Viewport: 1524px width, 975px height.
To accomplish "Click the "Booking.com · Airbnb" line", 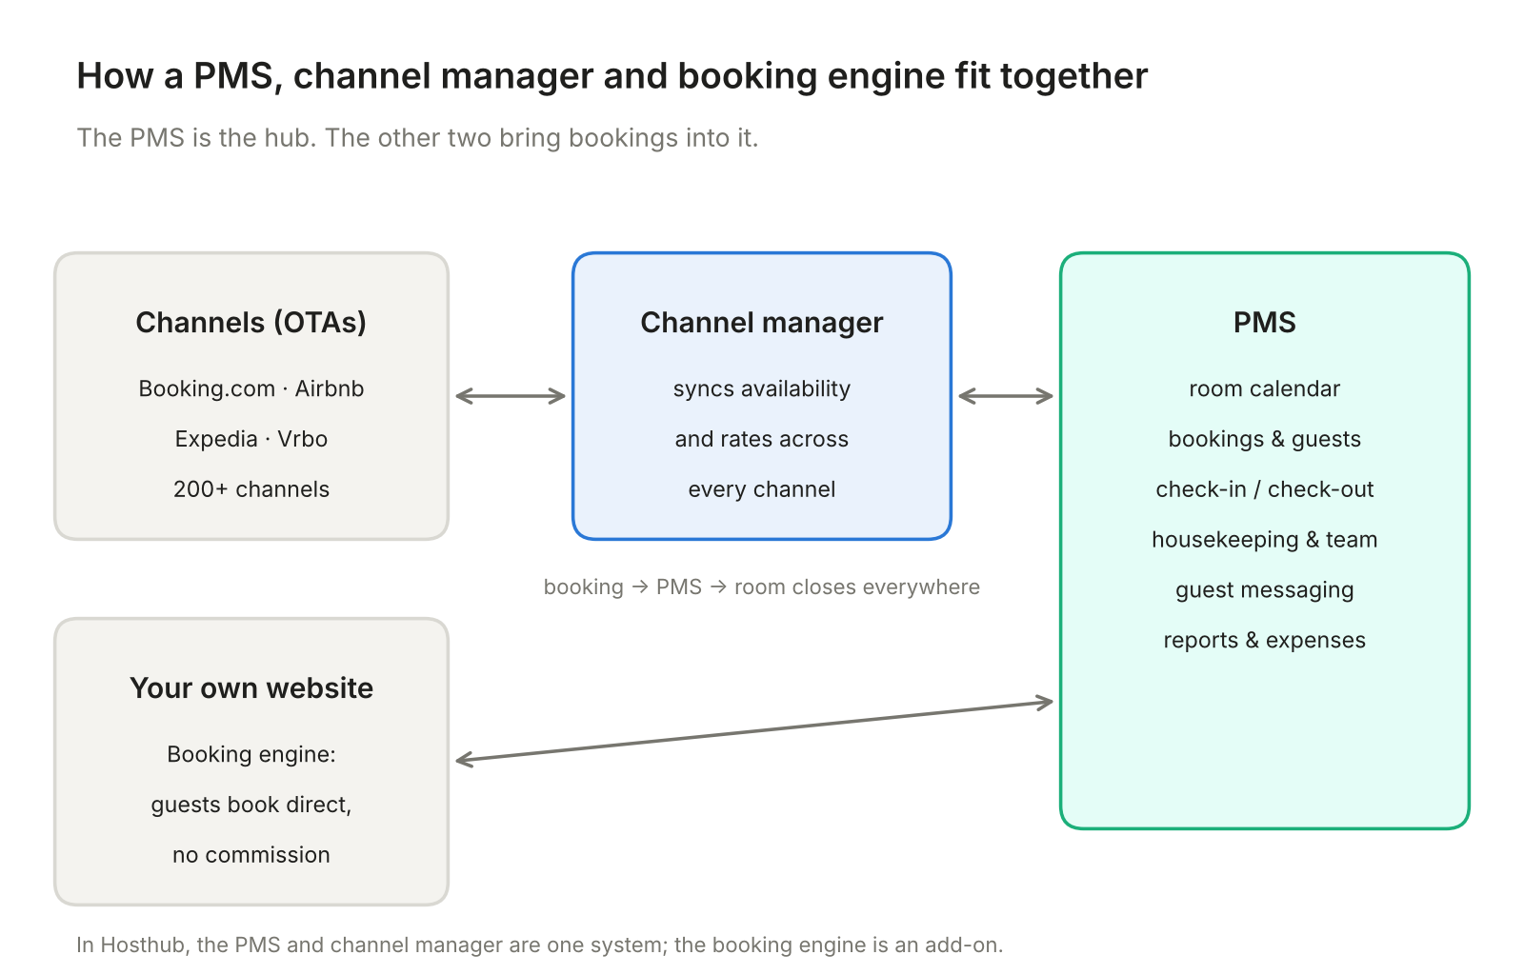I will [251, 388].
